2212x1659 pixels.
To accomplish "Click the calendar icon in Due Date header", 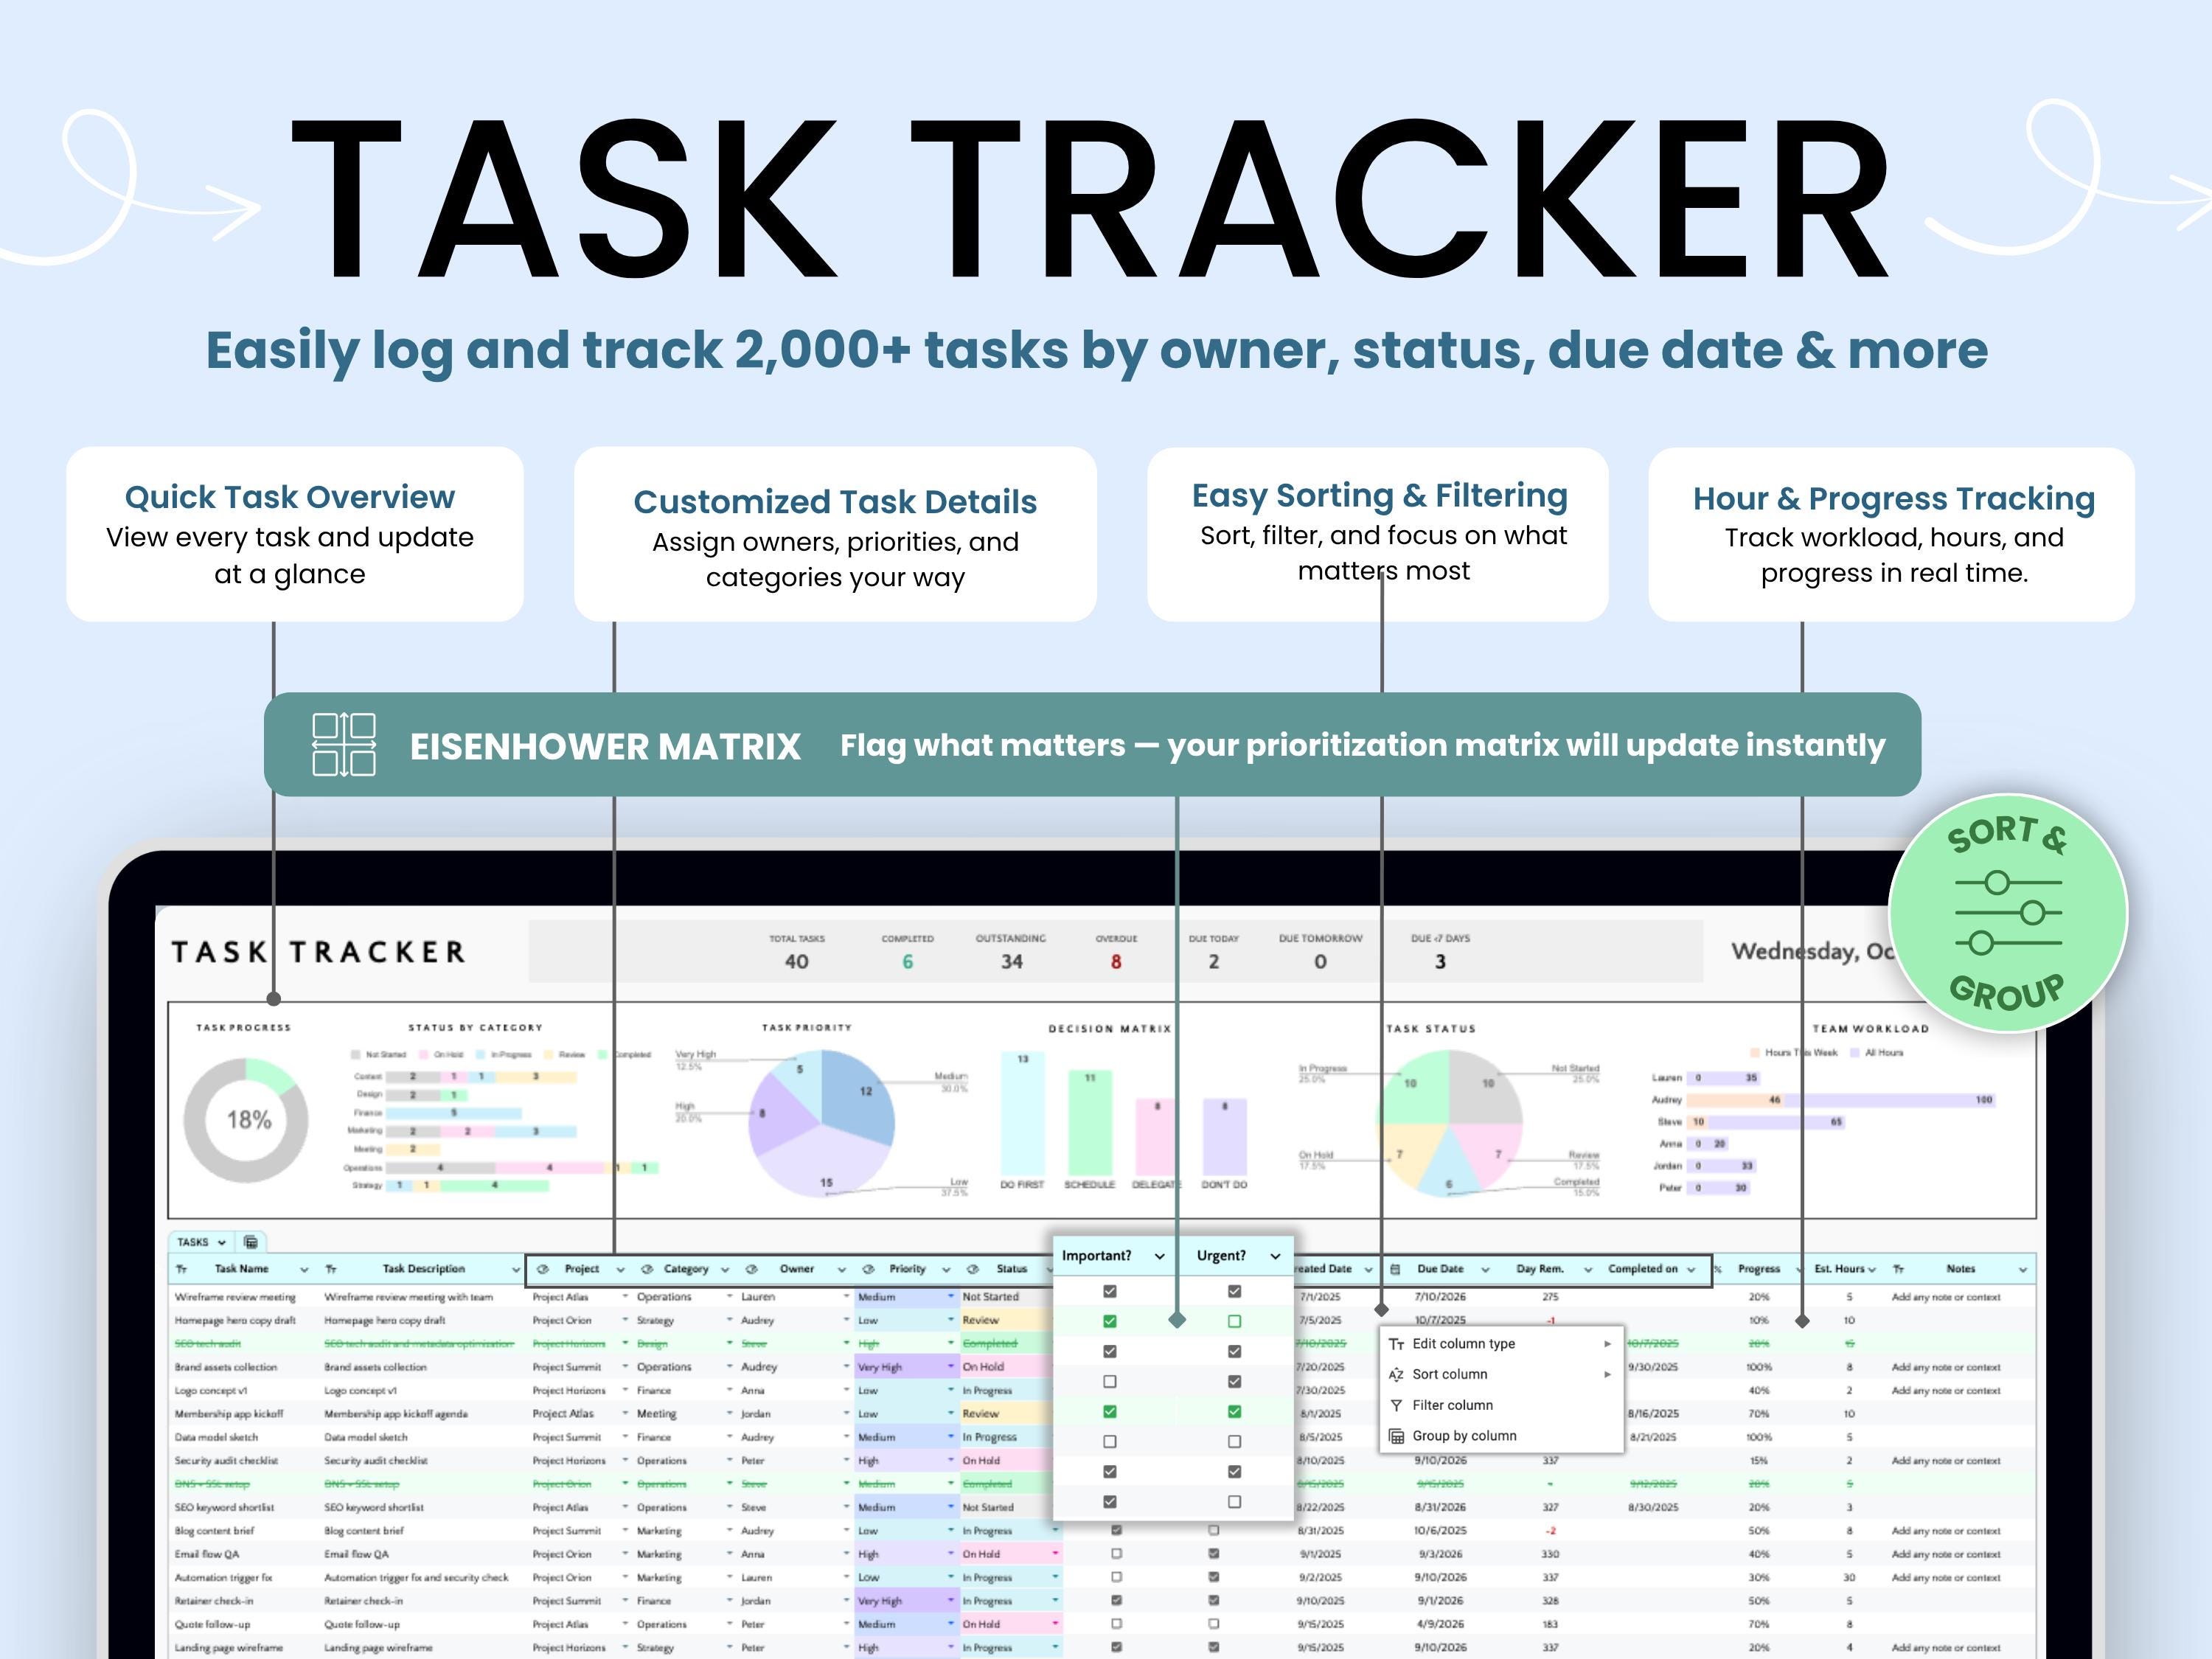I will point(1395,1269).
